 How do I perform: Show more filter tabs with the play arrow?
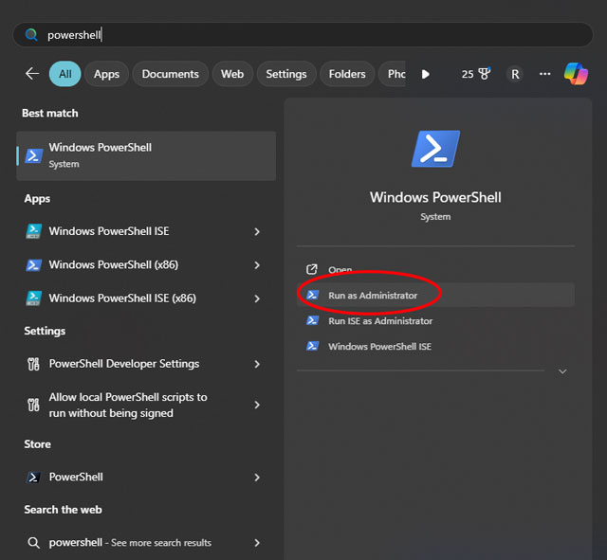coord(425,74)
